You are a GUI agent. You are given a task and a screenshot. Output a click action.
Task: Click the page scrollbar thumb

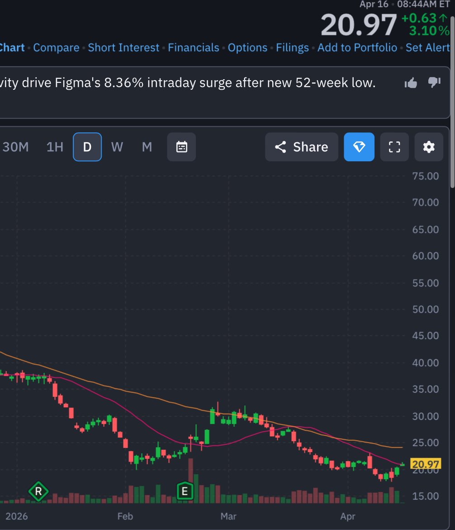(x=452, y=101)
